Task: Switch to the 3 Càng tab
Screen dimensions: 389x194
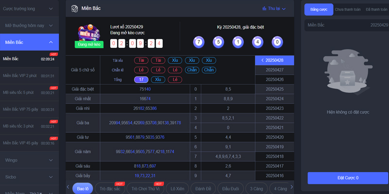Action: (257, 189)
